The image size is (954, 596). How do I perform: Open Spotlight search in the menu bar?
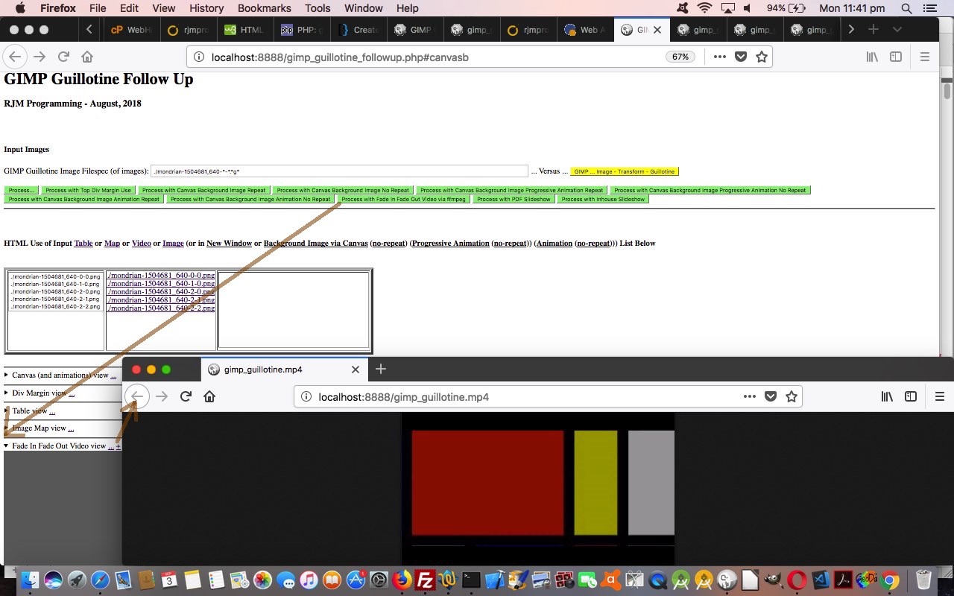click(906, 8)
